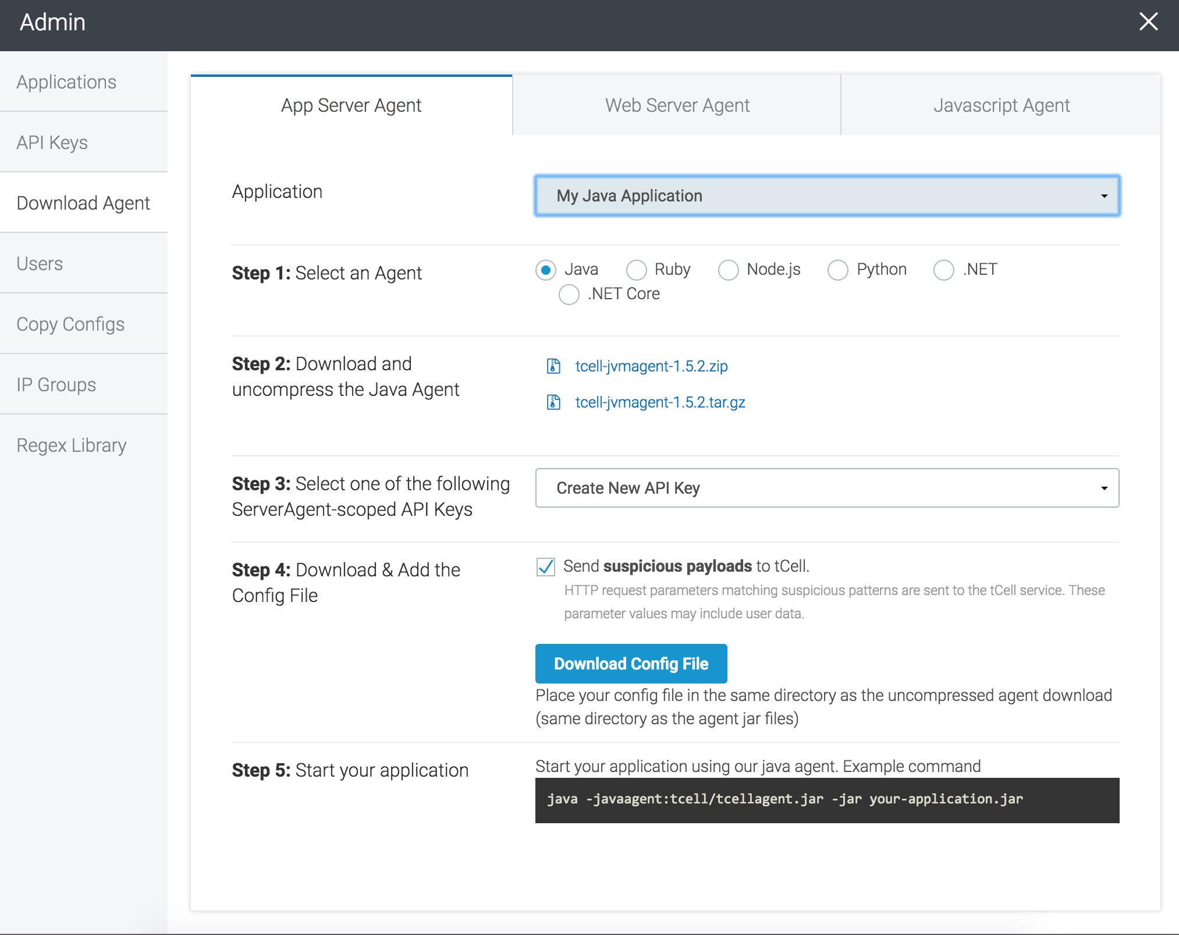Click the Download Config File button
Screen dimensions: 1179x935
[631, 664]
